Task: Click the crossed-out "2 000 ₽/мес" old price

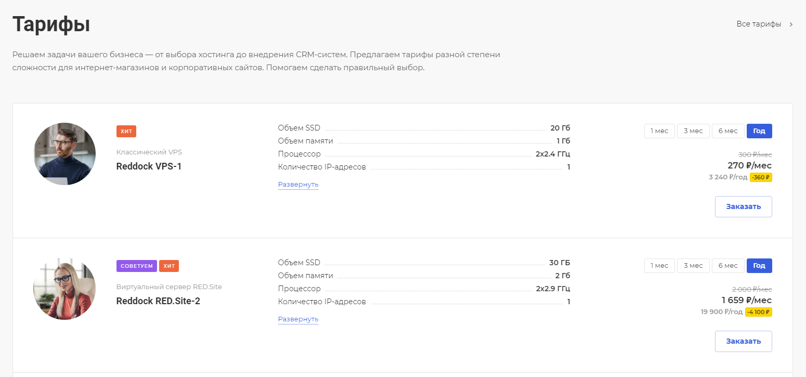Action: coord(752,289)
